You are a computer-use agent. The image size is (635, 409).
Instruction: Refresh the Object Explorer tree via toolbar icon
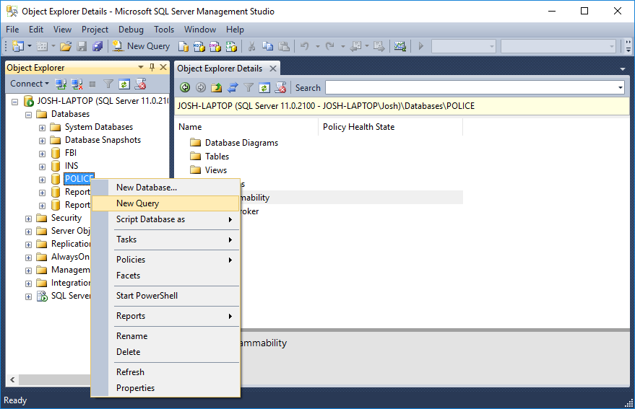(x=124, y=84)
